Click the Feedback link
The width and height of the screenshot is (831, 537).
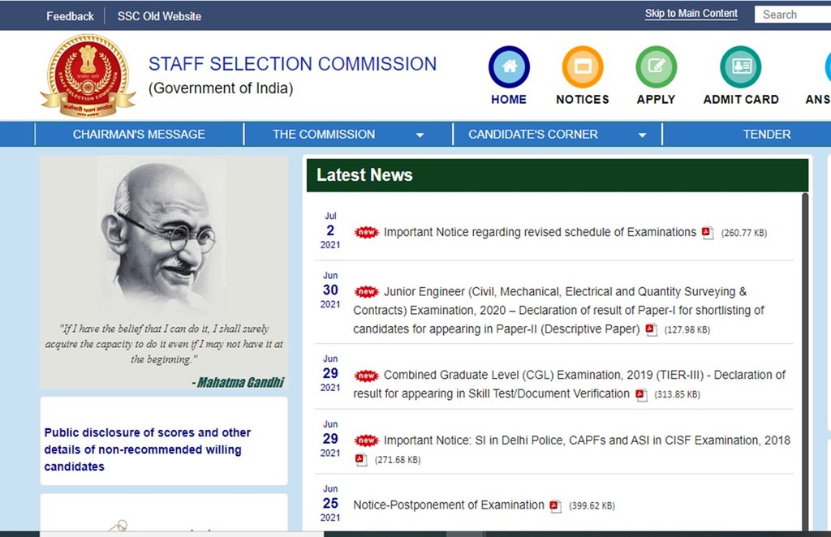[70, 16]
